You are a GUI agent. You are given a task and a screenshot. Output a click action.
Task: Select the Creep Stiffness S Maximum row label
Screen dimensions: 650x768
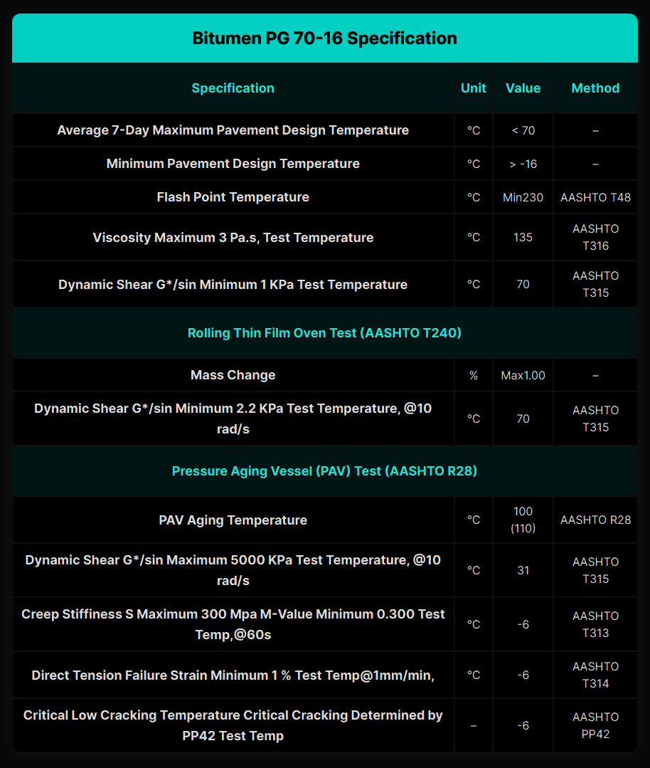(x=233, y=624)
